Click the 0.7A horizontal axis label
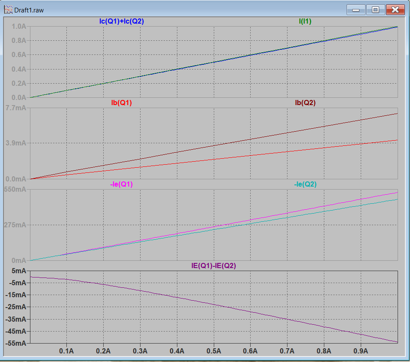Image resolution: width=410 pixels, height=362 pixels. (287, 351)
